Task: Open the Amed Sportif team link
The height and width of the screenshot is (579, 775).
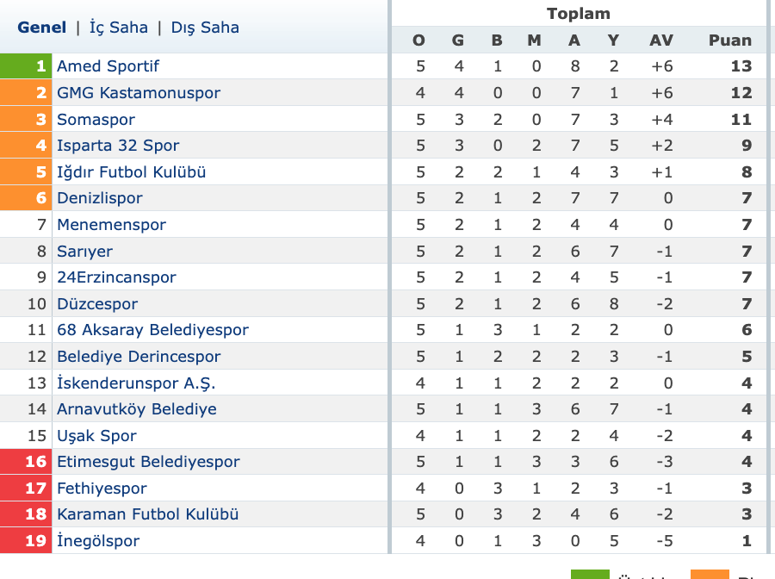Action: [108, 66]
